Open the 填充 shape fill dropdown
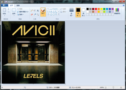 [64, 12]
